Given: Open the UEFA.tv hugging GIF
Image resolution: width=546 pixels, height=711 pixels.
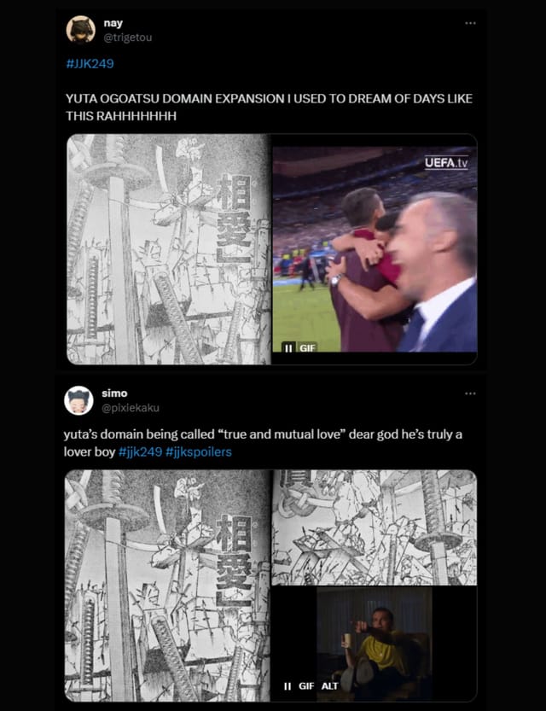Looking at the screenshot, I should pyautogui.click(x=375, y=249).
